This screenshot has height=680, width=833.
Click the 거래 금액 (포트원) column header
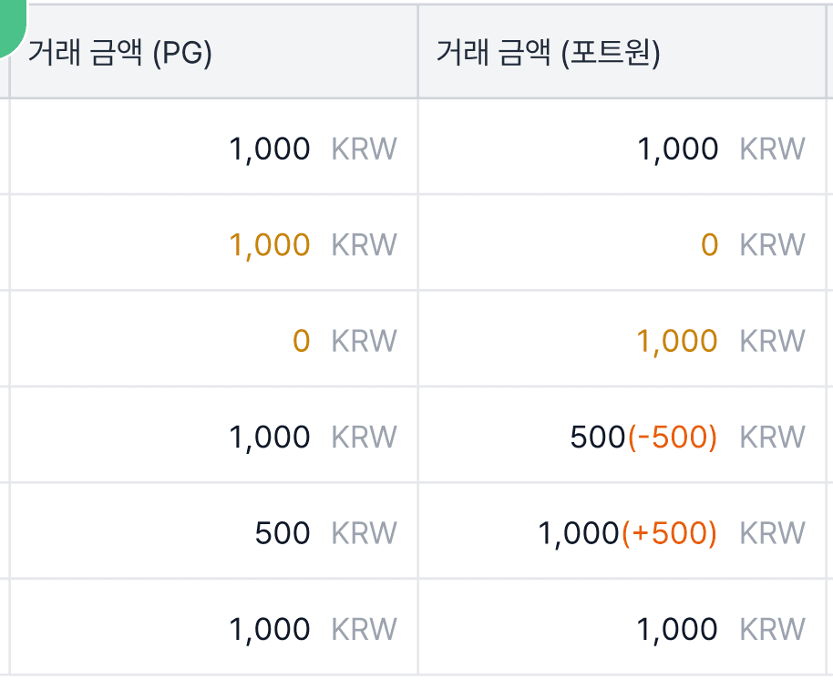[548, 53]
